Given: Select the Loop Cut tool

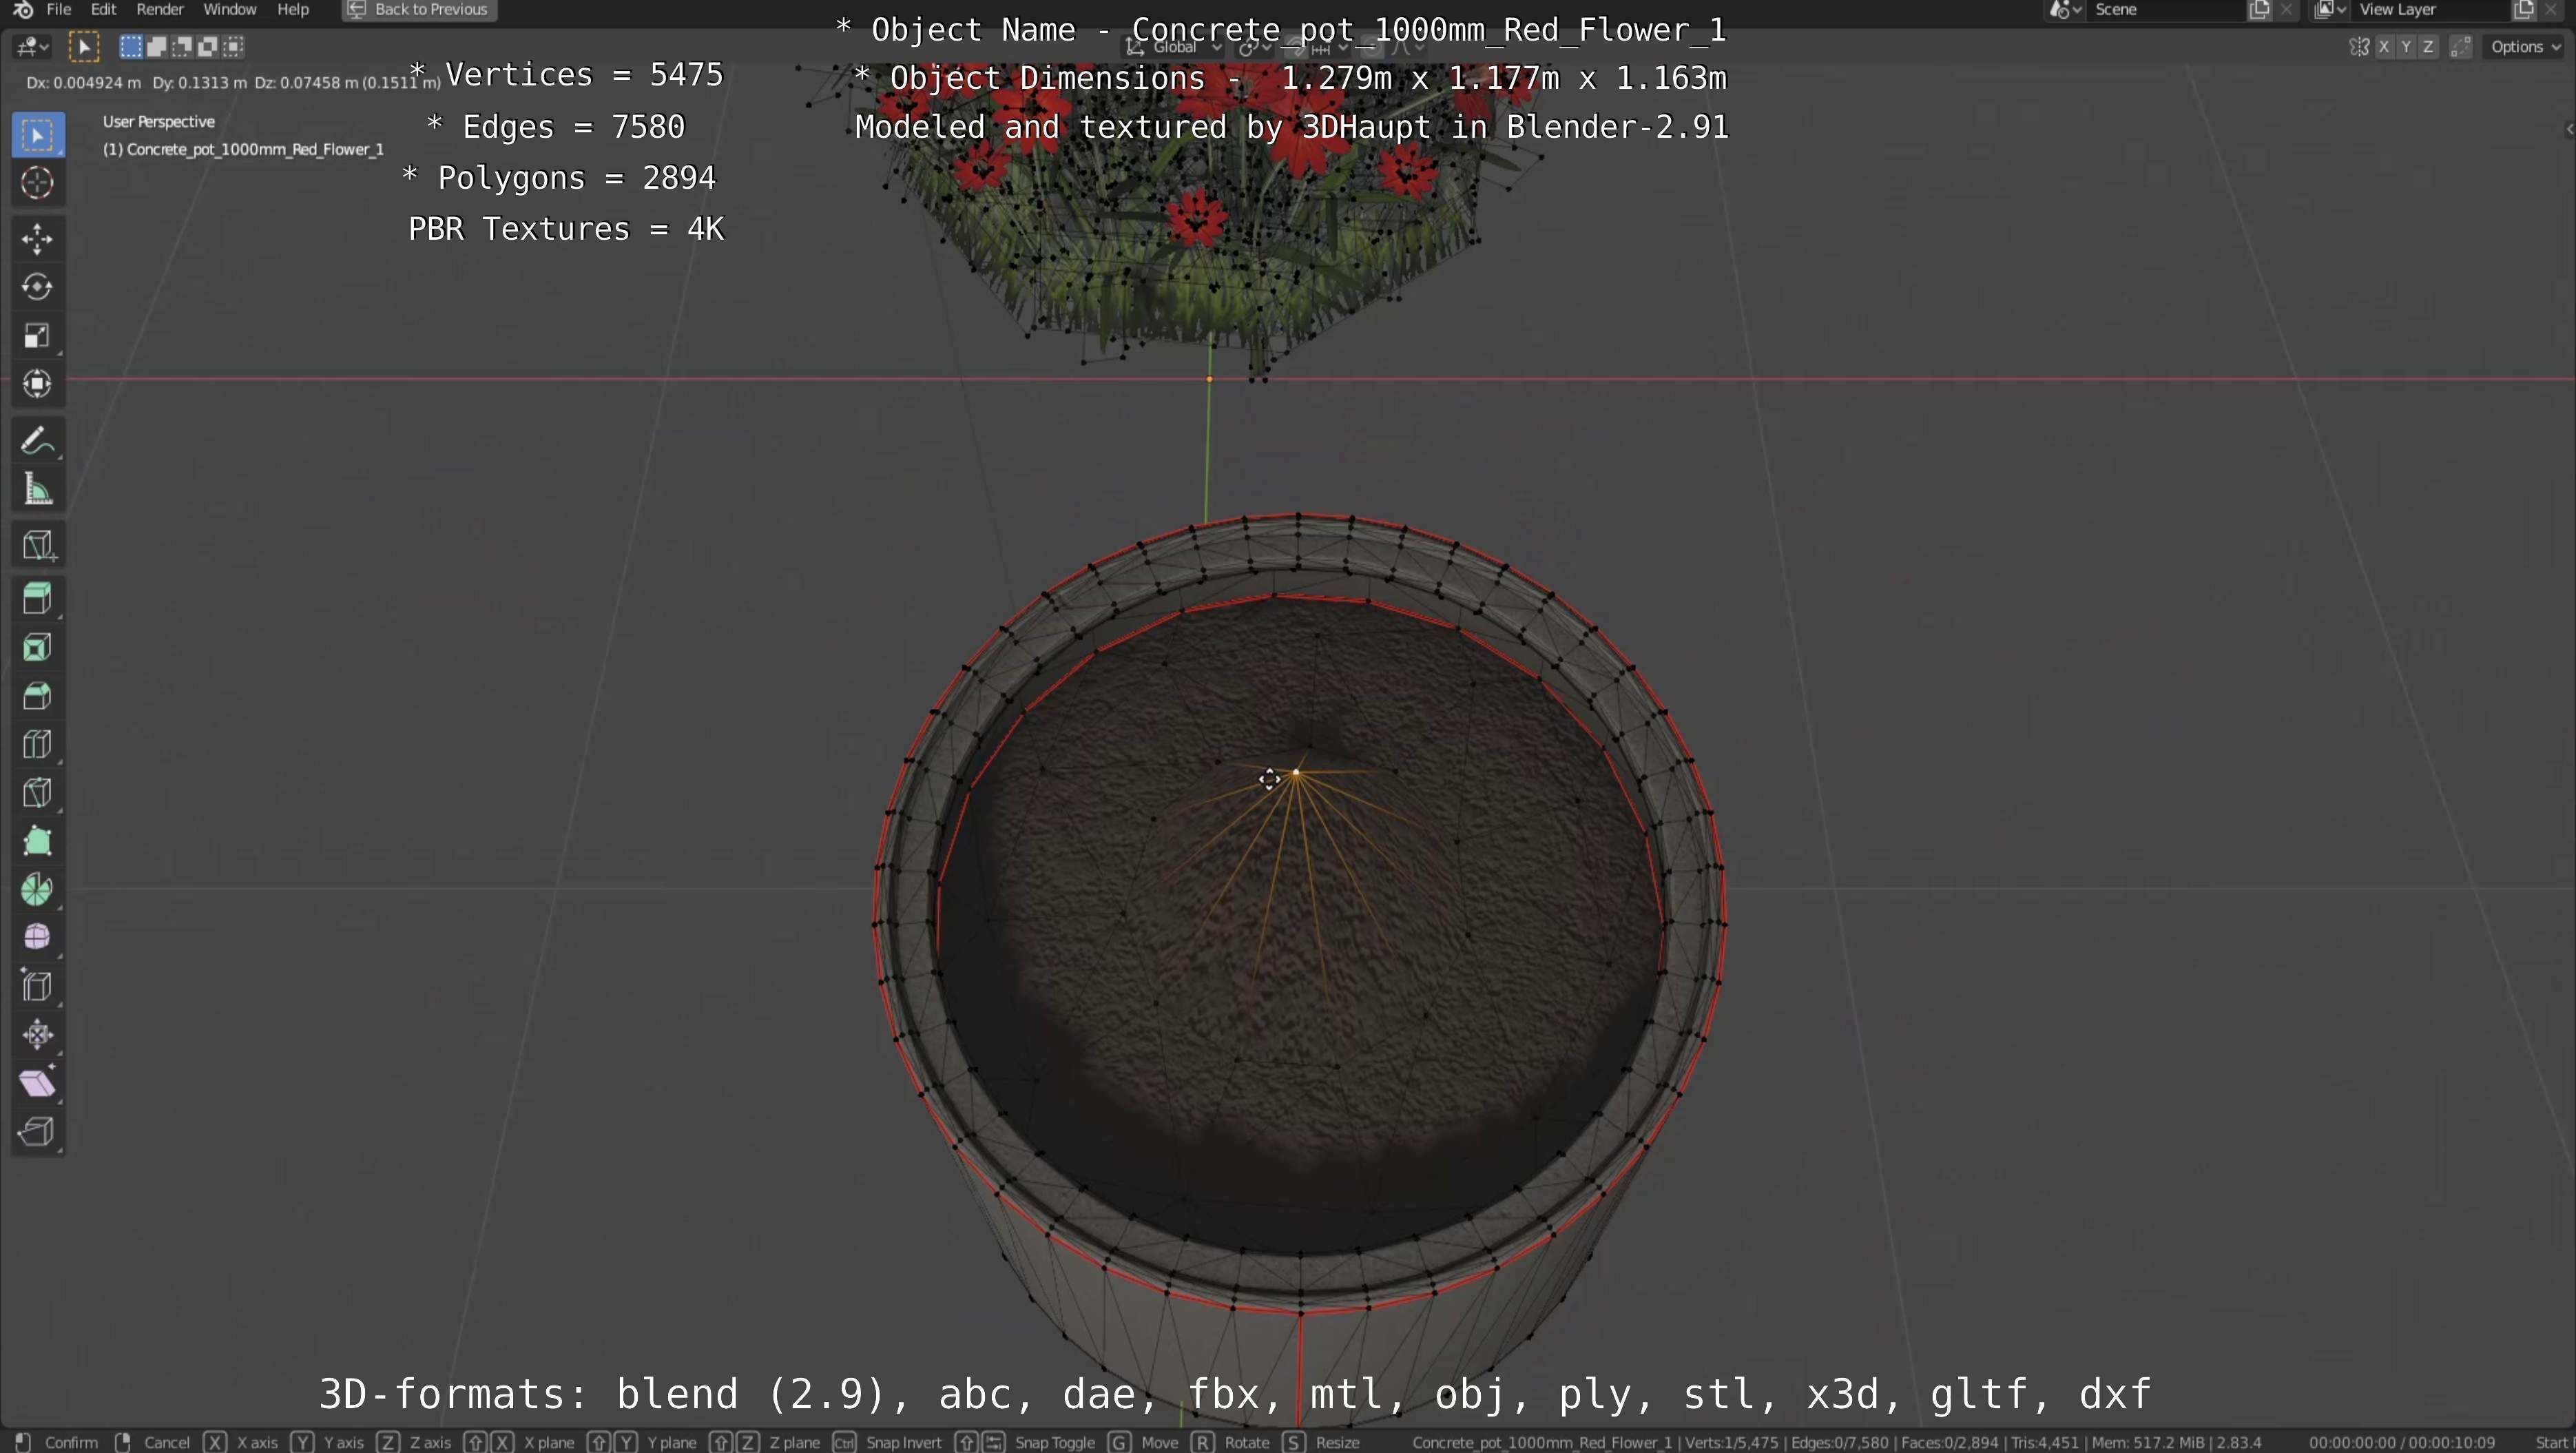Looking at the screenshot, I should [x=38, y=744].
